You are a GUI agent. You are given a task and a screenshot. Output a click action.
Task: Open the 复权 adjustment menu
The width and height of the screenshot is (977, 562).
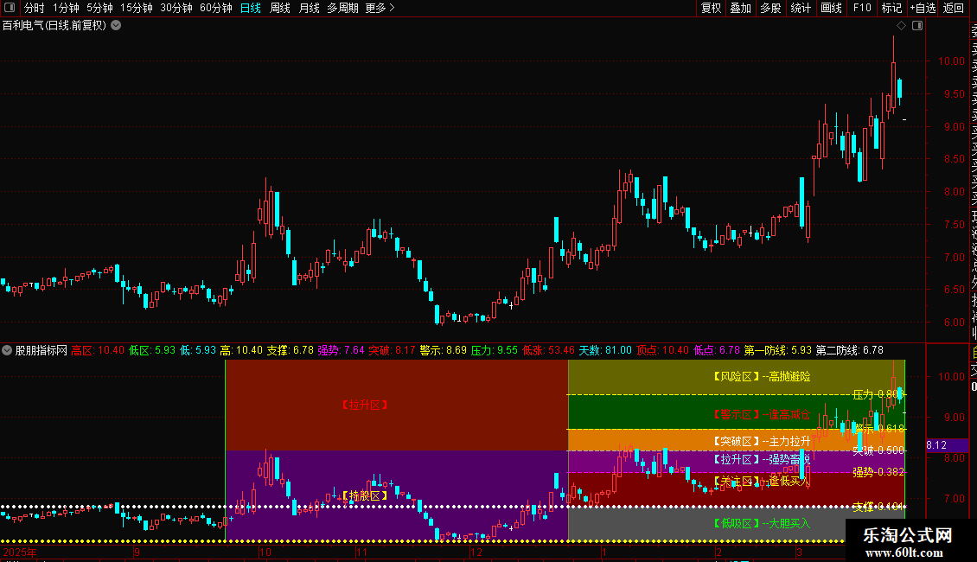click(x=711, y=8)
